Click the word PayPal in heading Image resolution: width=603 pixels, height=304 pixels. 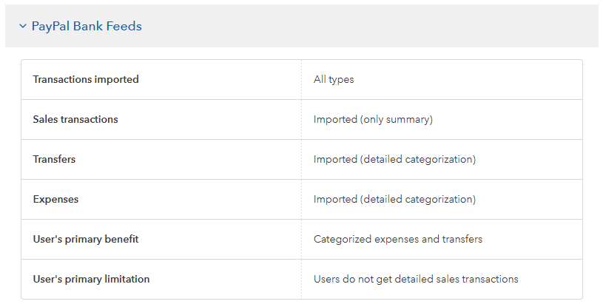pyautogui.click(x=49, y=27)
